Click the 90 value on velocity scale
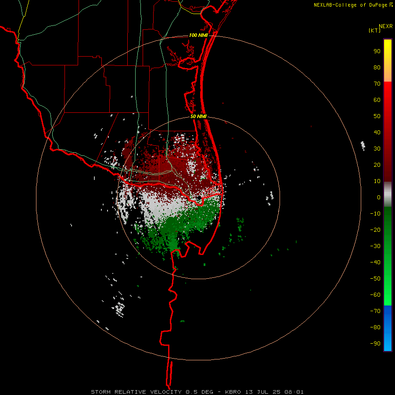Viewport: 395px width, 395px height. [377, 51]
